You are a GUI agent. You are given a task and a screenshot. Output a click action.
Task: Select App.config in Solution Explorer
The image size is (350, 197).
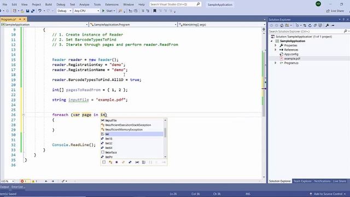(x=291, y=54)
